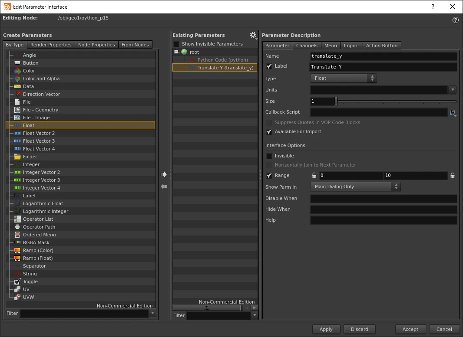Click the Existing Parameters horizontal scrollbar
Image resolution: width=463 pixels, height=337 pixels.
coord(207,308)
